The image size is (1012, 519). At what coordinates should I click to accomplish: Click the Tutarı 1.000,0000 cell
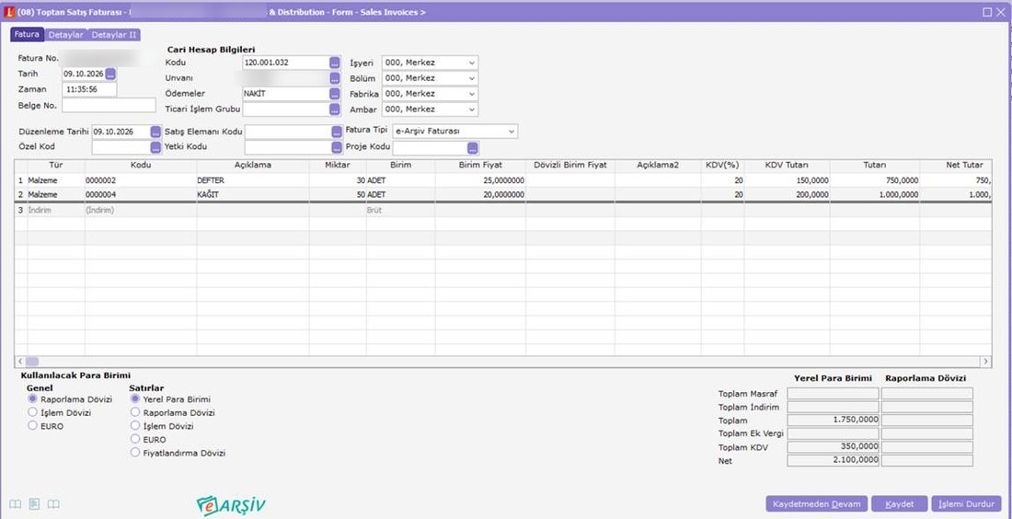pos(875,195)
